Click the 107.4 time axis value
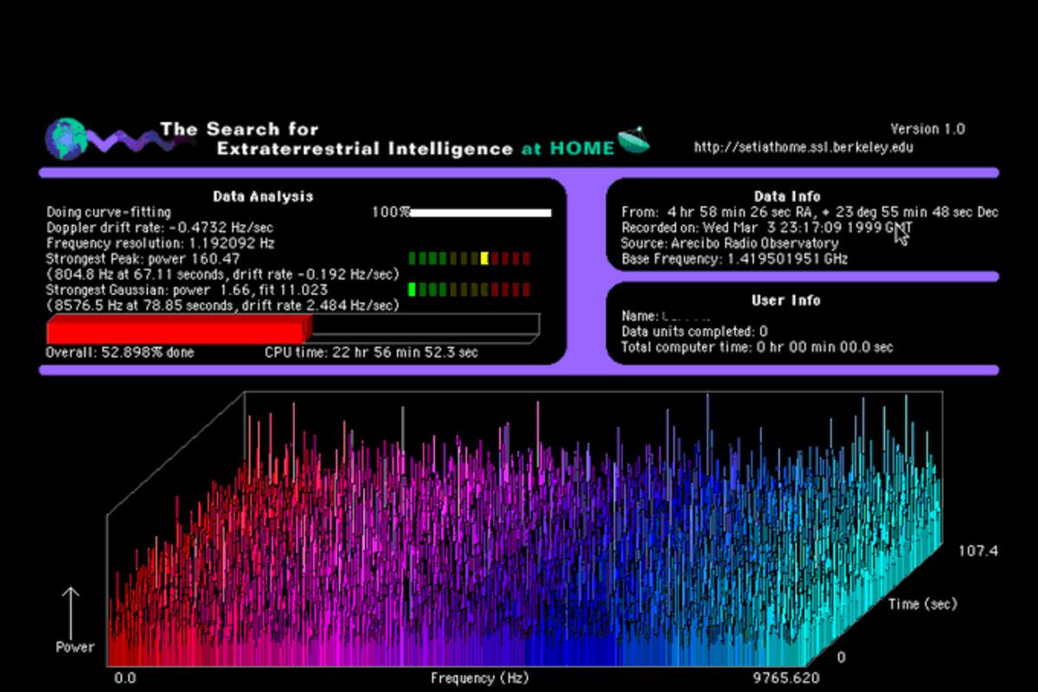This screenshot has height=692, width=1038. pos(977,550)
